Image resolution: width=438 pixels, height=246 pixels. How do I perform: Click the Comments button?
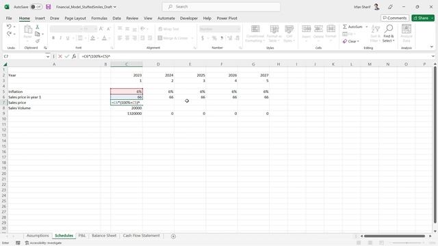point(395,18)
